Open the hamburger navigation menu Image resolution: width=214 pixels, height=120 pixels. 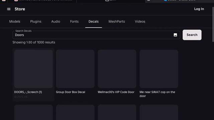pyautogui.click(x=9, y=9)
